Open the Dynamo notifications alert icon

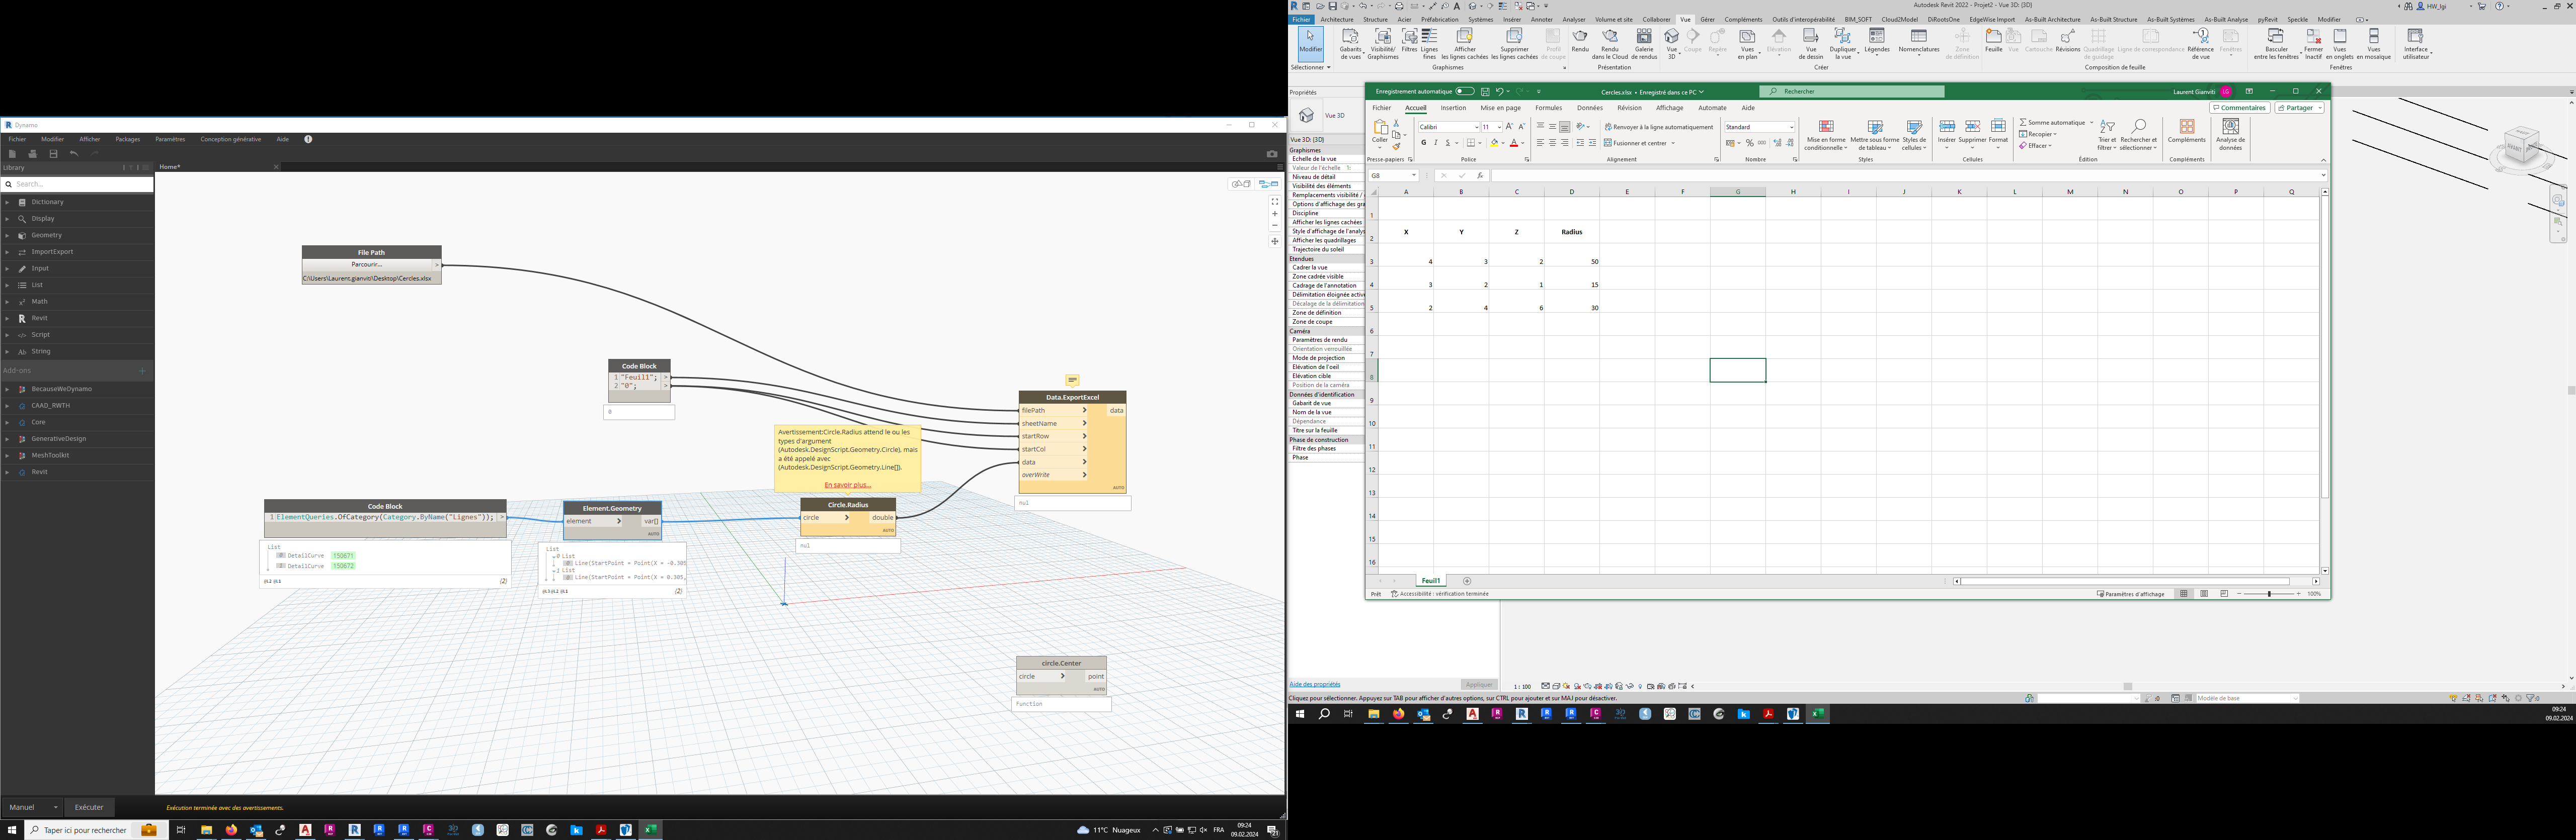tap(308, 140)
